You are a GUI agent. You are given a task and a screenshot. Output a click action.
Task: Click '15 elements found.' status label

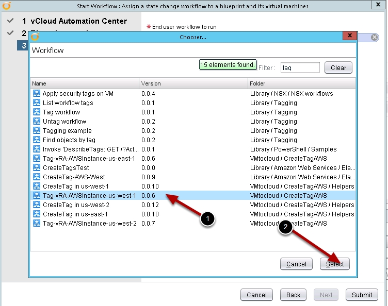(228, 65)
